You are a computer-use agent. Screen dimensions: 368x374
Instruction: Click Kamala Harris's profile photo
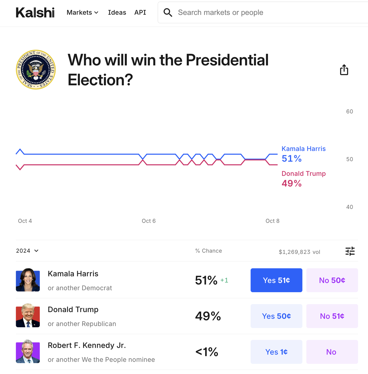(28, 280)
